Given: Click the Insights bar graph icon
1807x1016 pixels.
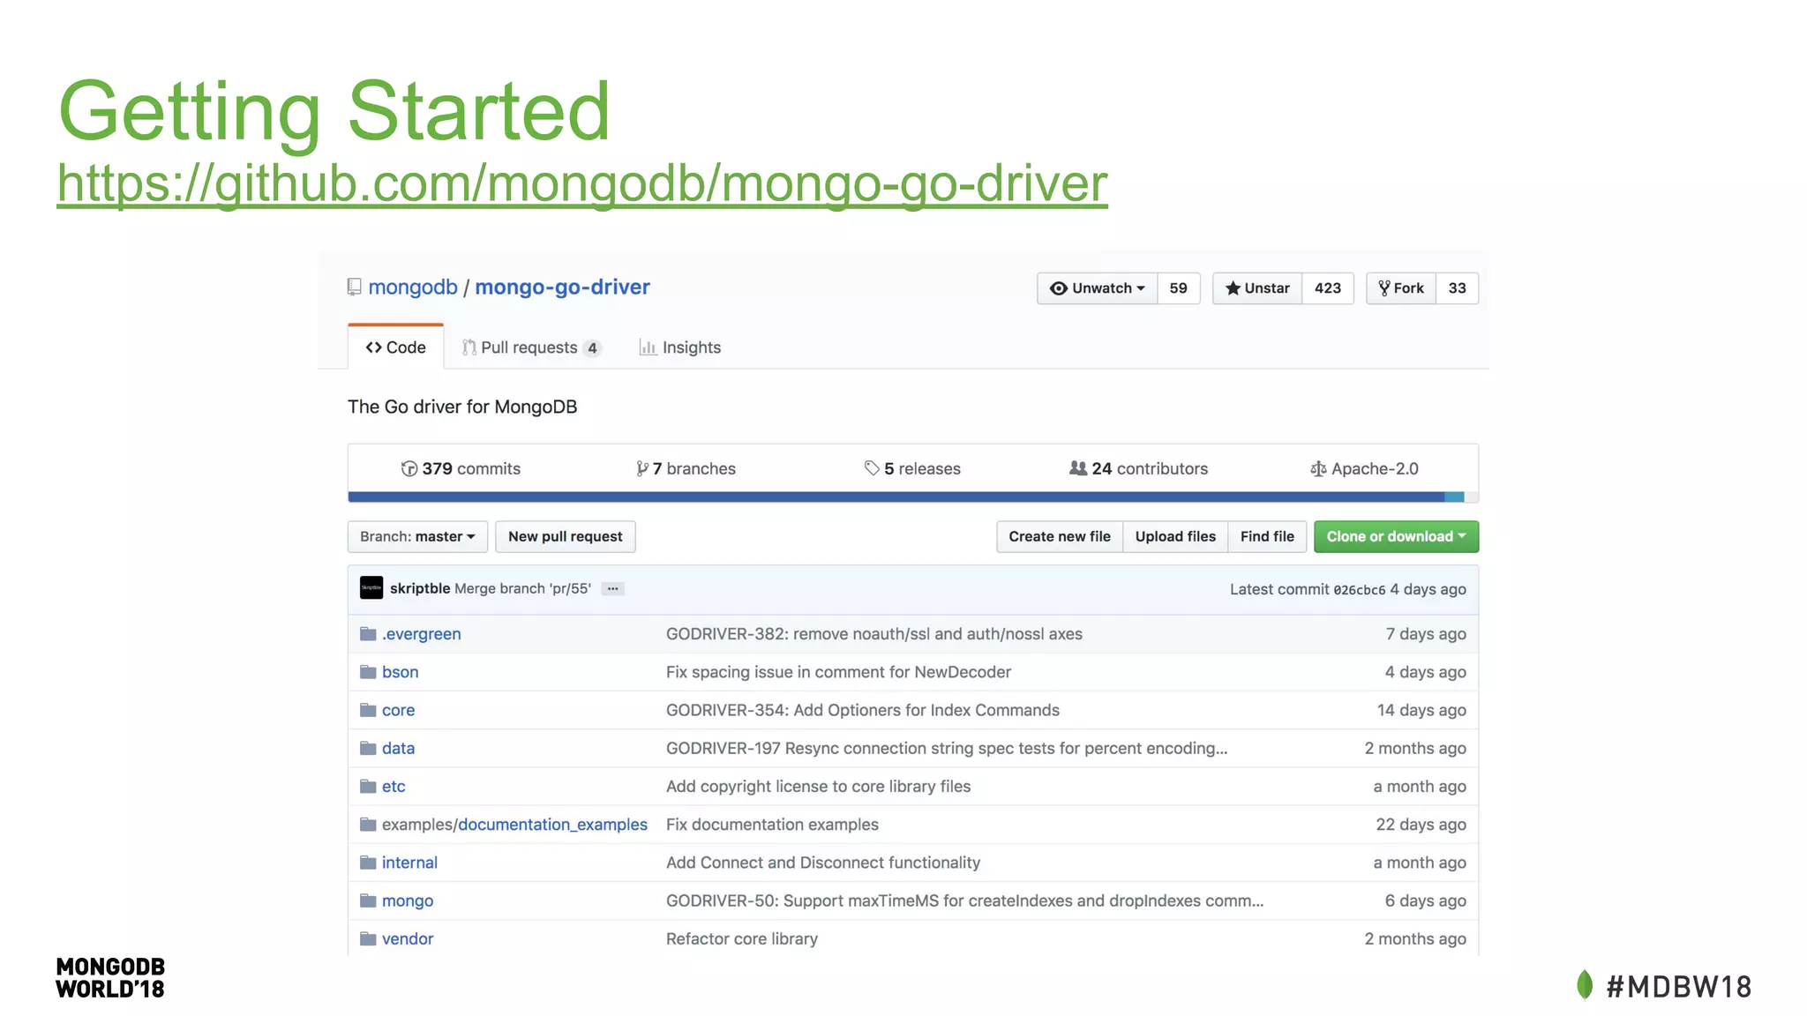Looking at the screenshot, I should pos(648,347).
